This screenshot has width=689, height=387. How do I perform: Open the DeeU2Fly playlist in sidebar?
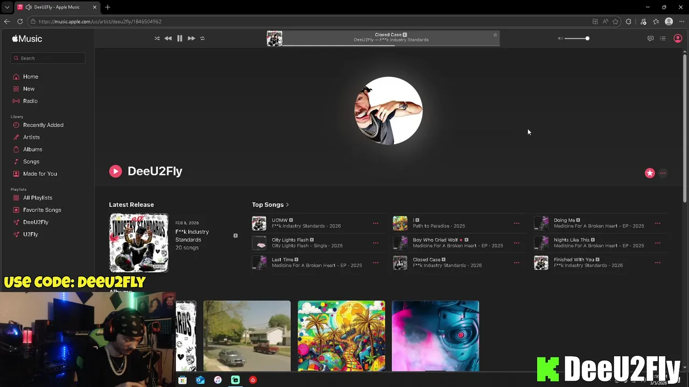36,222
